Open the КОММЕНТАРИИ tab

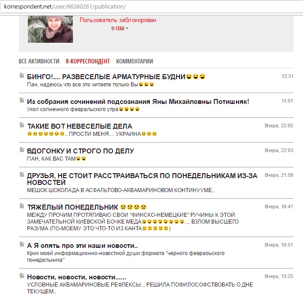135,61
